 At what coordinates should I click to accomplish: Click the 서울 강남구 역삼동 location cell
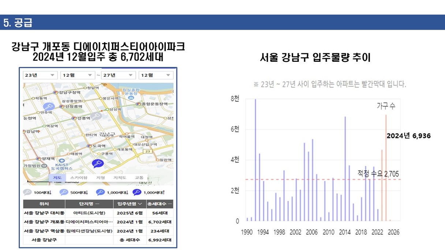pos(44,231)
